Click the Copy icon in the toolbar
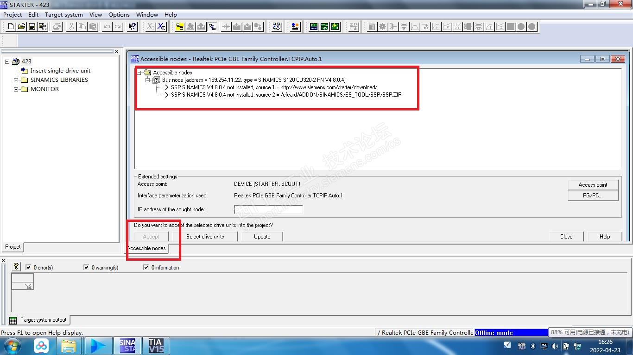This screenshot has width=633, height=355. coord(82,27)
